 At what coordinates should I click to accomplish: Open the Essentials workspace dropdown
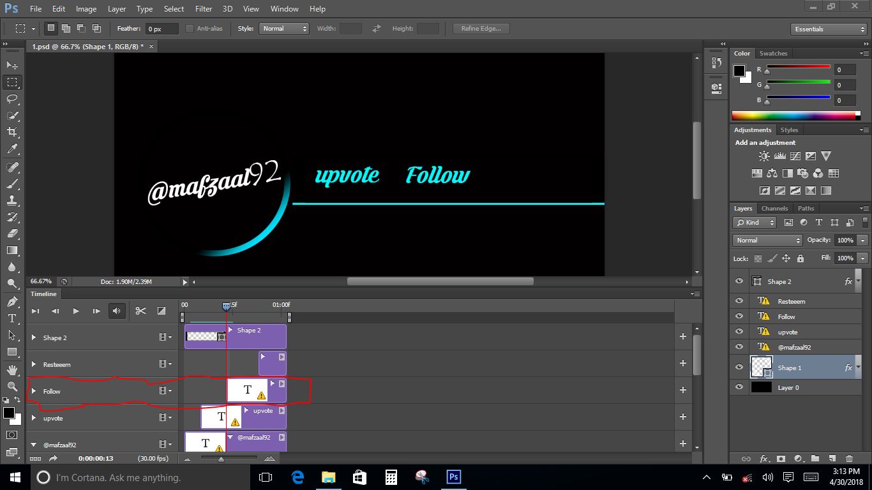[828, 29]
